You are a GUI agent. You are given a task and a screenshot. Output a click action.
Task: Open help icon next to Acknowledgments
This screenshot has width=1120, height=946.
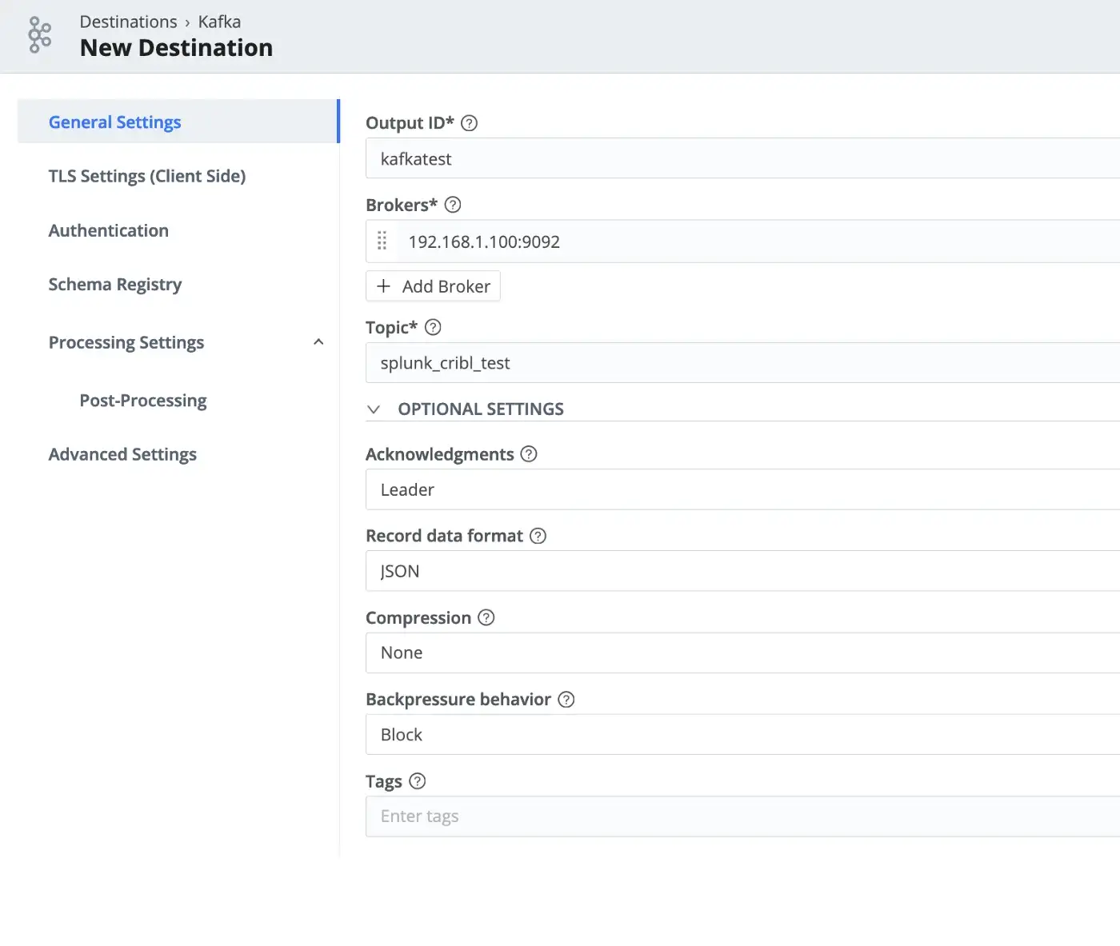[529, 454]
